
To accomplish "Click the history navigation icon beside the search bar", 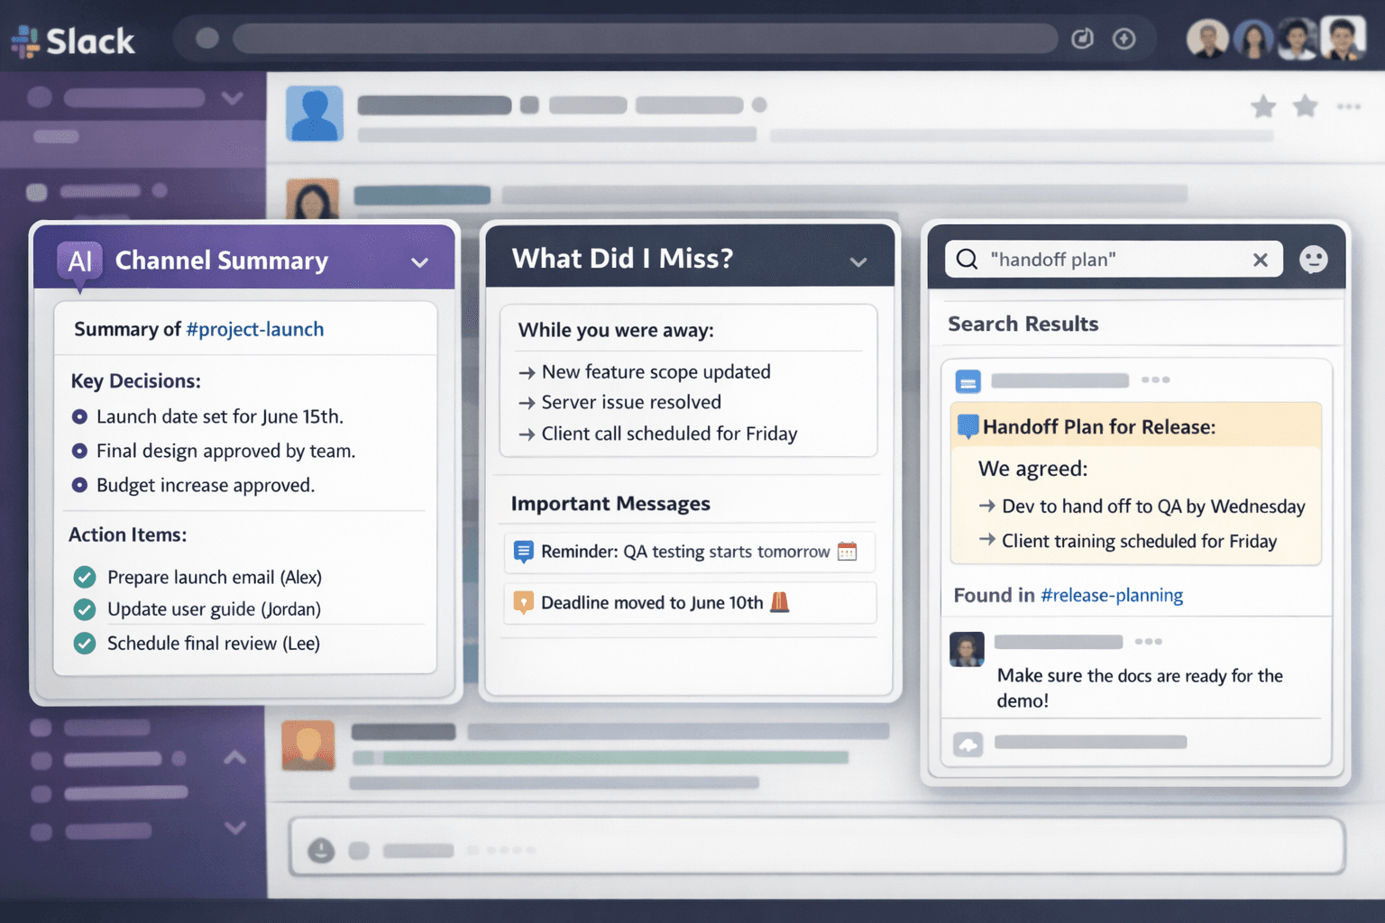I will (x=1082, y=39).
